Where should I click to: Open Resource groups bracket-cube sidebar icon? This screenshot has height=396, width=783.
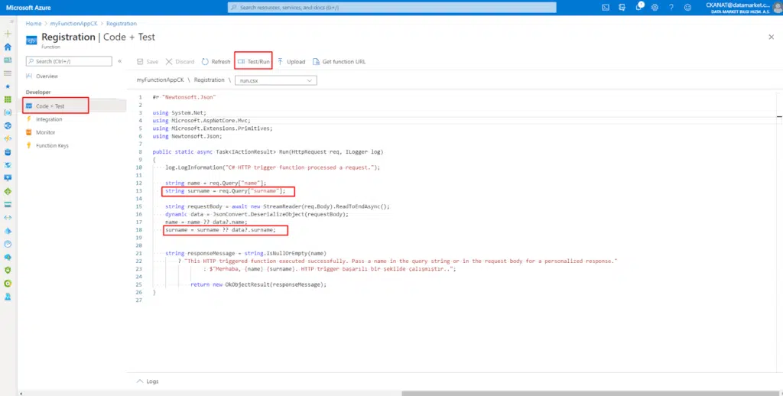8,113
